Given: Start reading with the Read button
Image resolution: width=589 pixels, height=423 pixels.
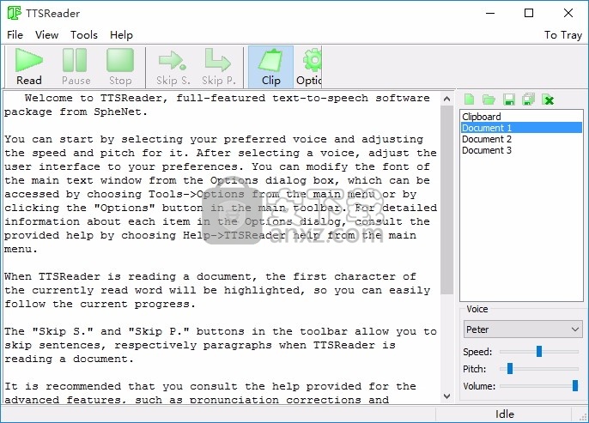Looking at the screenshot, I should [29, 67].
